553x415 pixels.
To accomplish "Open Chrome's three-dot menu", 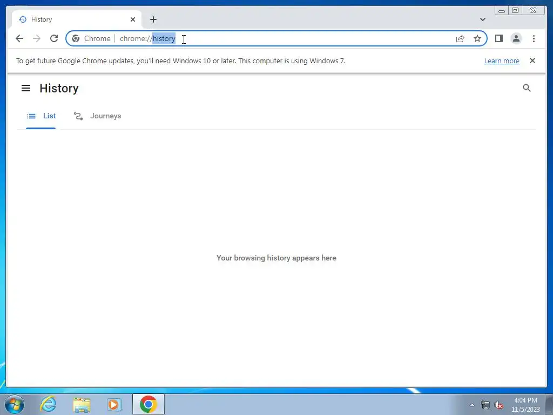I will [534, 38].
